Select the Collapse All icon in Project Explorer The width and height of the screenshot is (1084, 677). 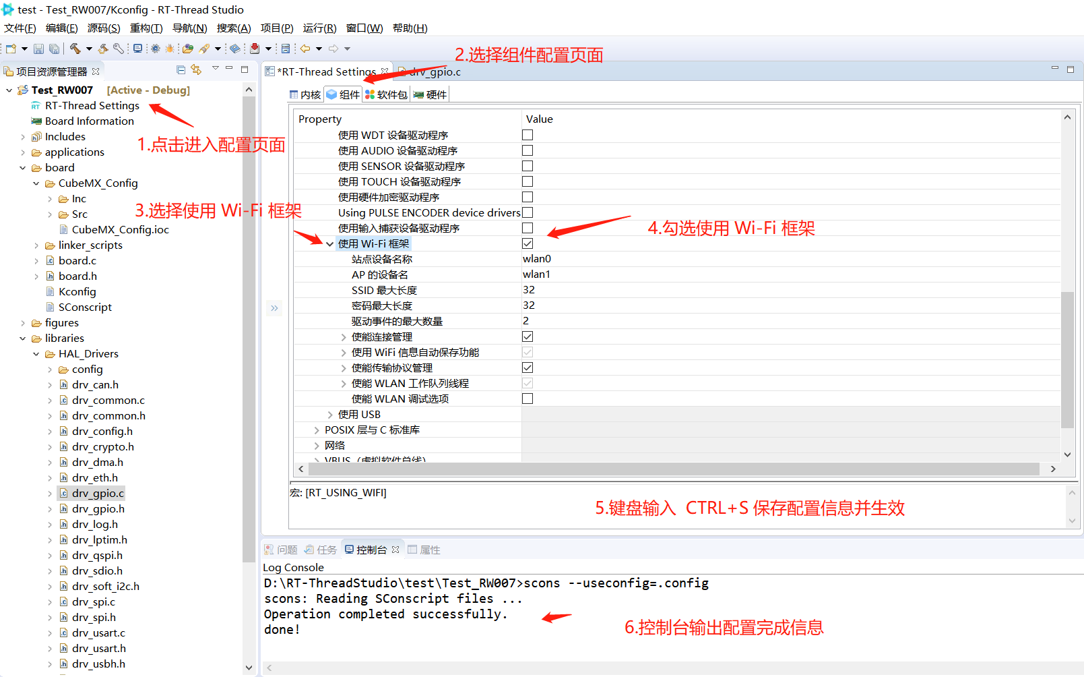(x=181, y=69)
